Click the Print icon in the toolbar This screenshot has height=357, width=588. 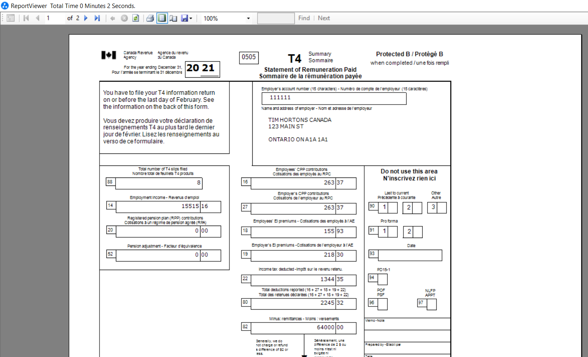(x=150, y=18)
